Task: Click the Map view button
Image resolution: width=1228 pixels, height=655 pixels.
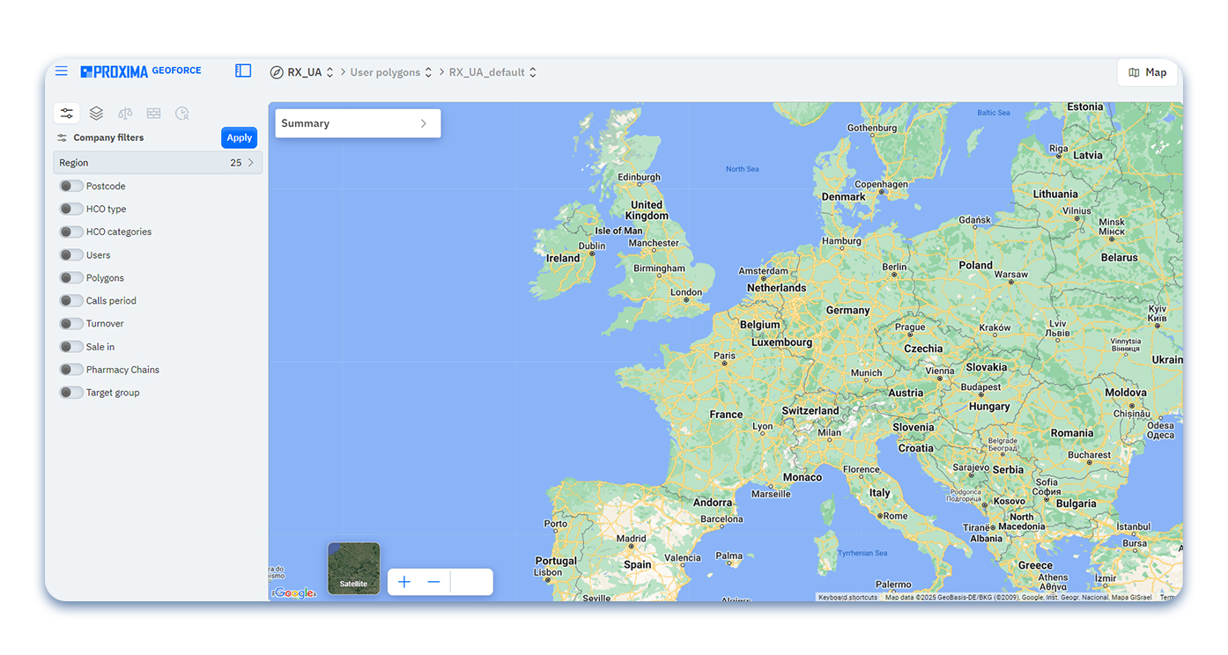Action: (x=1147, y=73)
